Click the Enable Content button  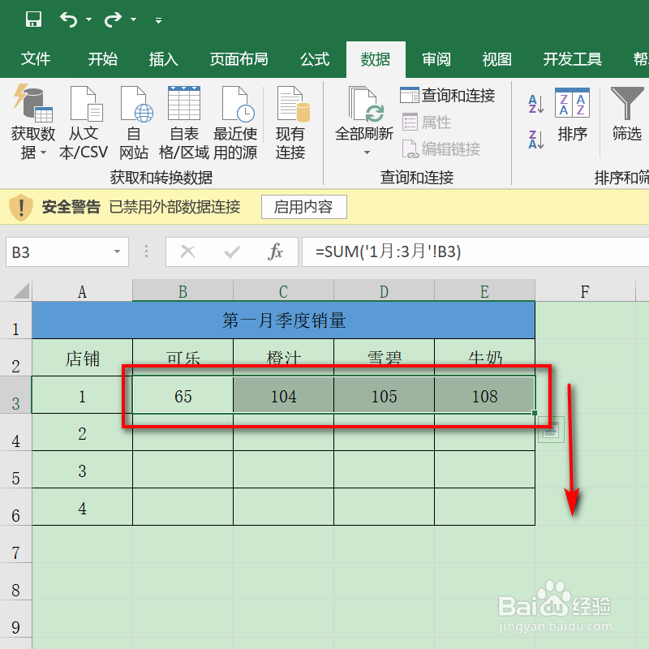click(x=303, y=207)
